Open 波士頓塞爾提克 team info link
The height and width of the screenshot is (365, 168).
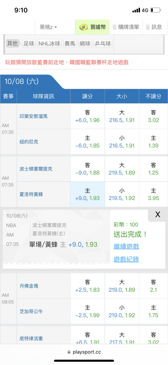tap(36, 169)
